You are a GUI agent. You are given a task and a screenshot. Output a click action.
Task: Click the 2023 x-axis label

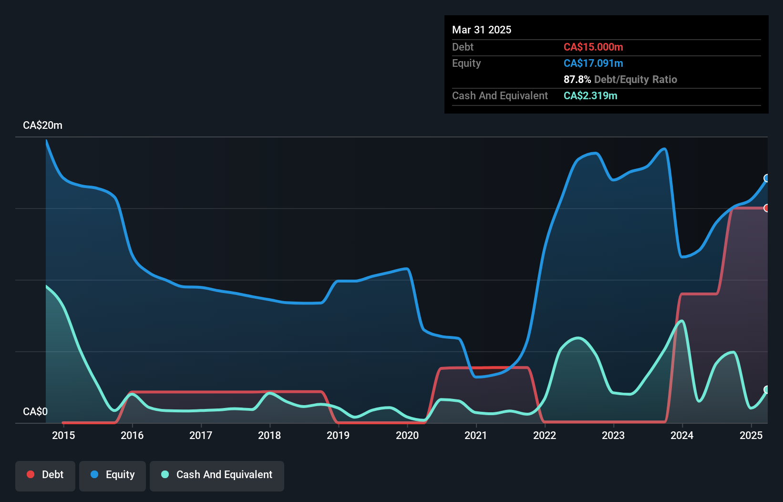[613, 435]
